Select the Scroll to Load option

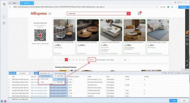tap(46, 79)
